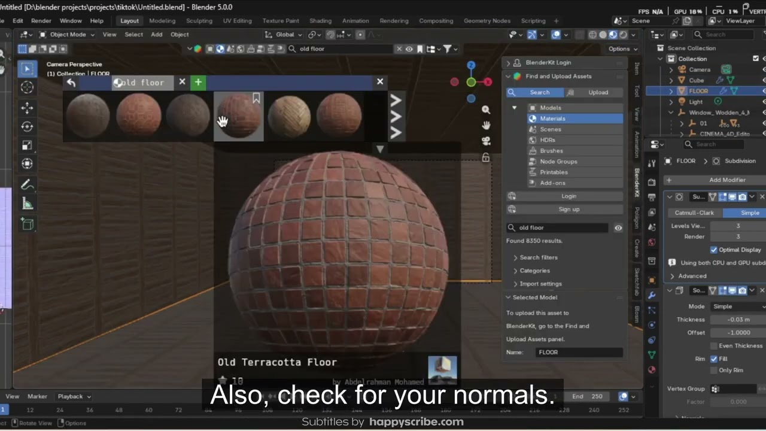766x431 pixels.
Task: Toggle Even Thickness checkbox
Action: pyautogui.click(x=714, y=346)
